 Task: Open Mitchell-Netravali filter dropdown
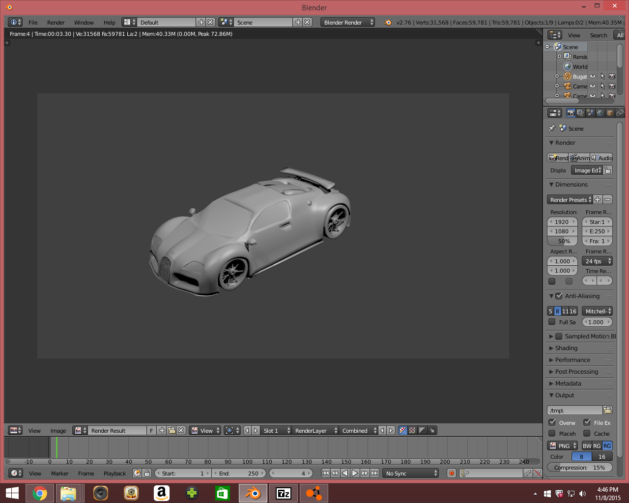[x=598, y=311]
